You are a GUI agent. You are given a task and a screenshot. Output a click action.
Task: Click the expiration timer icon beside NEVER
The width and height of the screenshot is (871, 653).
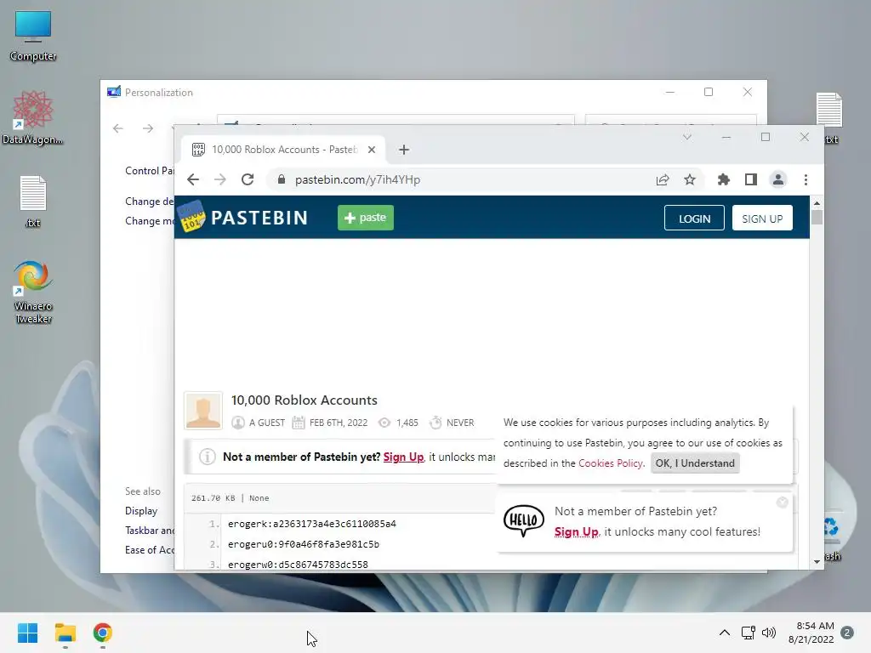point(435,423)
